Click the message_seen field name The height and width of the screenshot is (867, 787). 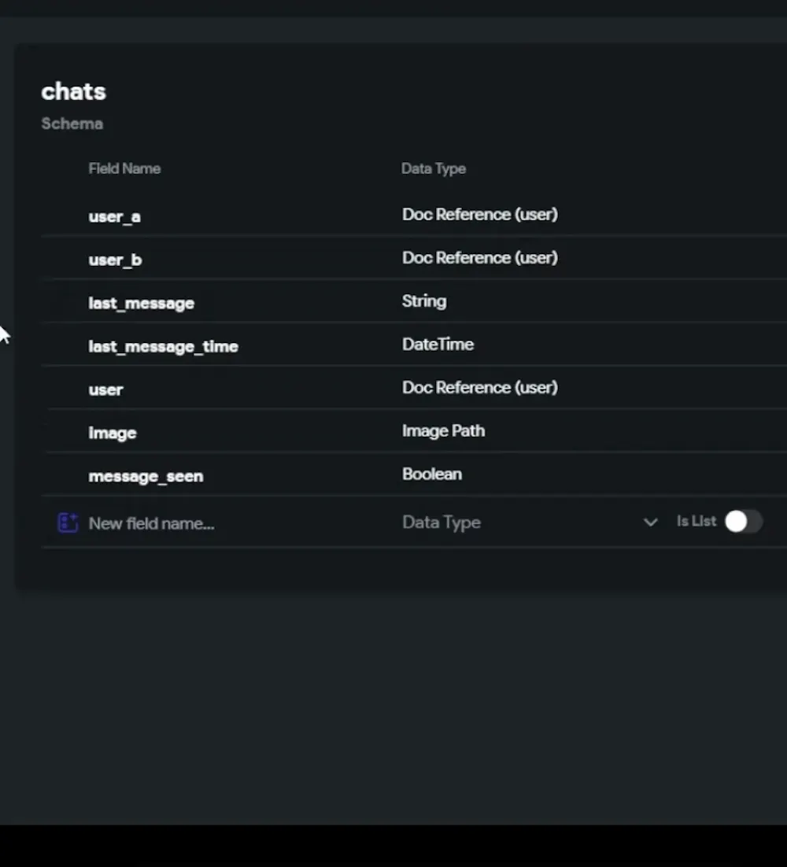pos(146,476)
